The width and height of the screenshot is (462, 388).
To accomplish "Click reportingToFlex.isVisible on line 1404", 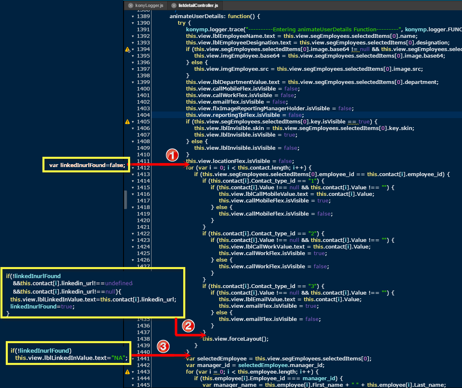I will pos(246,115).
